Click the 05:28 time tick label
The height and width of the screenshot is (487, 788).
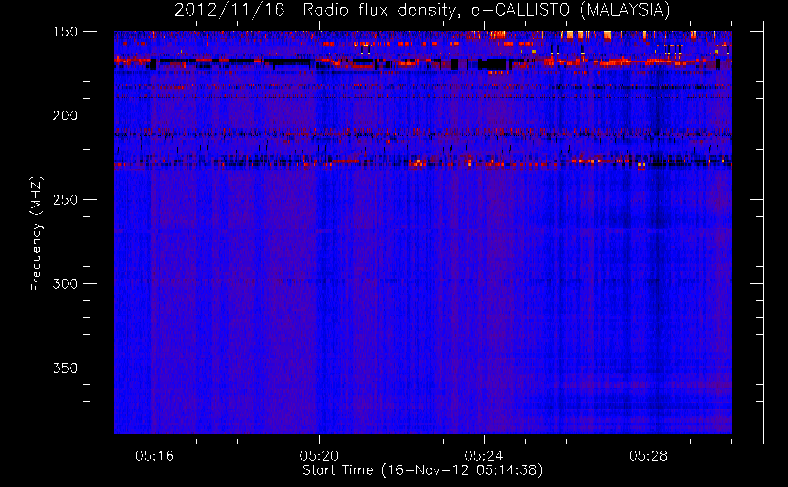coord(649,456)
